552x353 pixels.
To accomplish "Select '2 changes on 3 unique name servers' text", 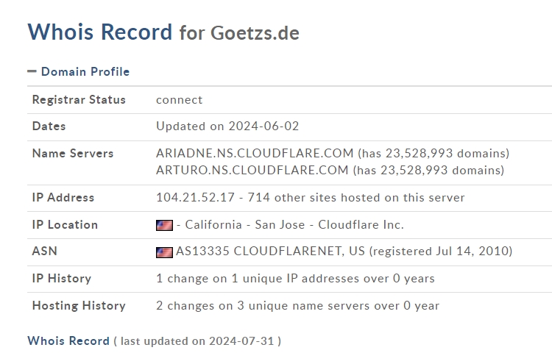I will pyautogui.click(x=263, y=306).
